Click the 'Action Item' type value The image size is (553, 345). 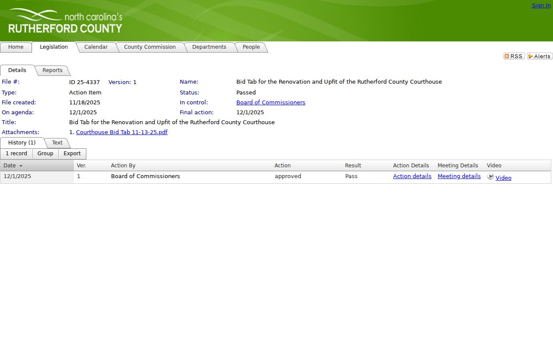pyautogui.click(x=85, y=93)
